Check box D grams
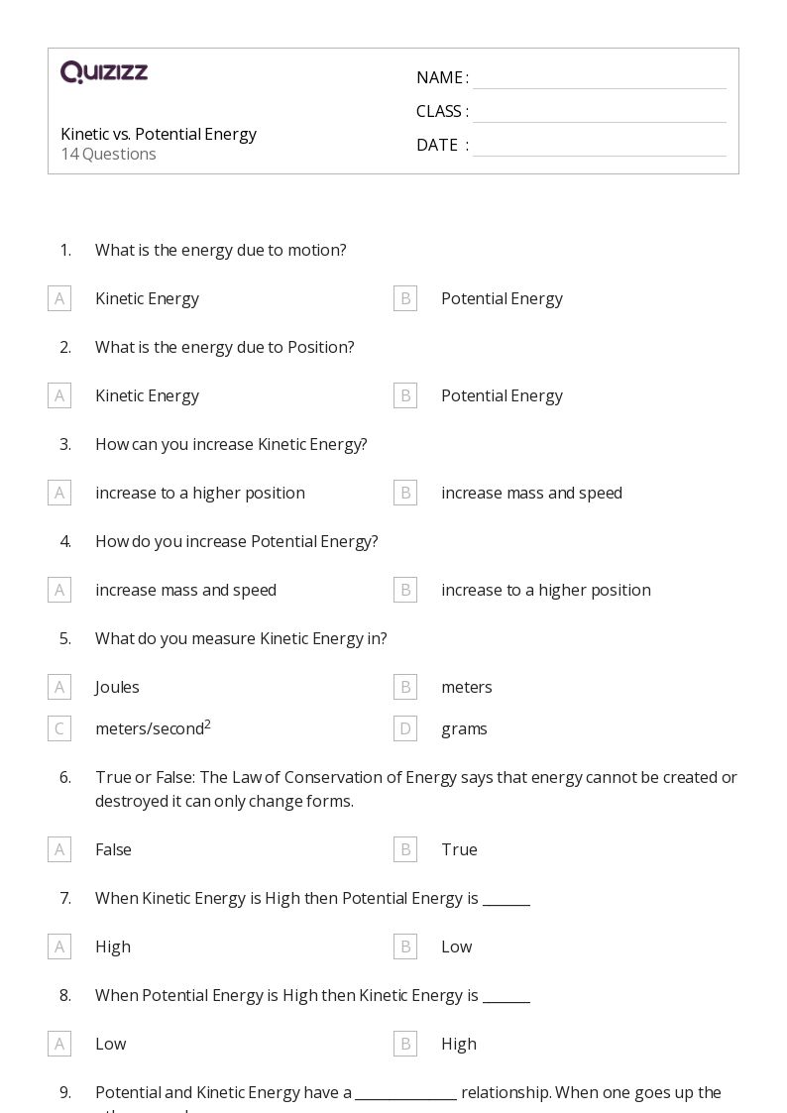Viewport: 787px width, 1113px height. pos(405,728)
